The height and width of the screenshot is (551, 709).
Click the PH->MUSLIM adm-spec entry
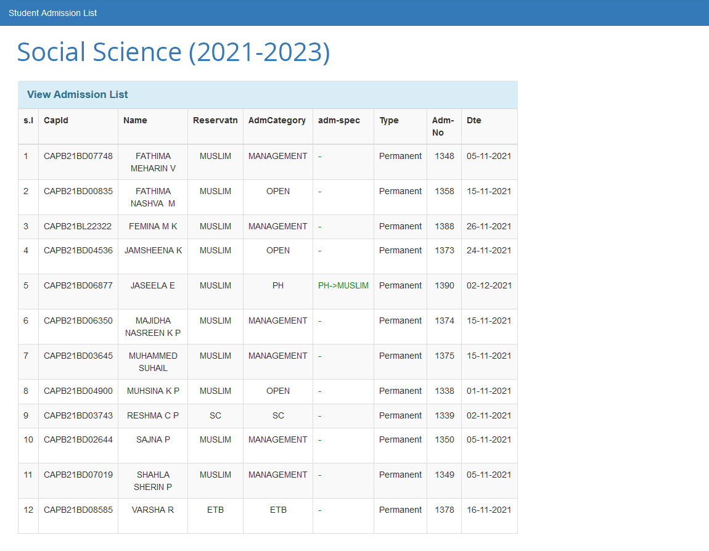pos(343,285)
